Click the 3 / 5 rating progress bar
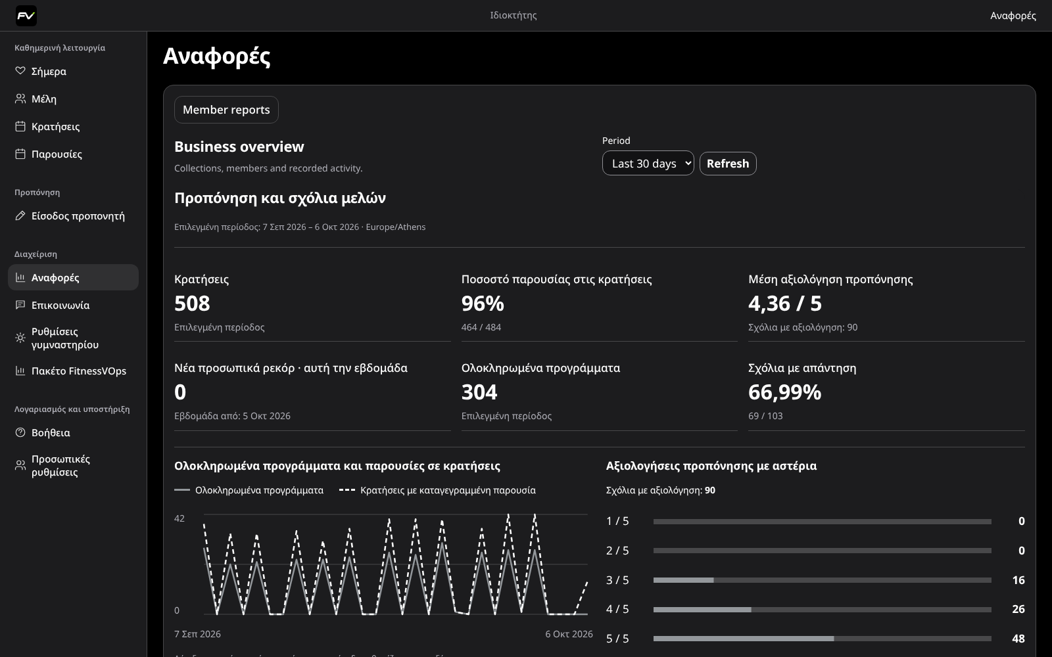The width and height of the screenshot is (1052, 657). coord(823,580)
